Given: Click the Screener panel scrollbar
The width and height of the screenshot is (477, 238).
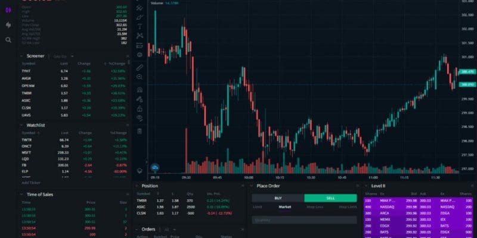Looking at the screenshot, I should coord(129,89).
